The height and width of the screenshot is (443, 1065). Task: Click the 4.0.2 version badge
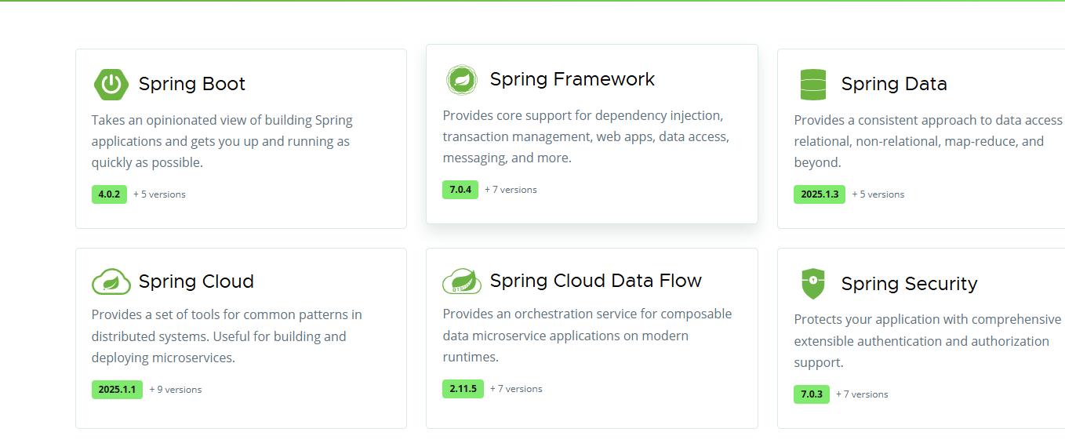(109, 194)
